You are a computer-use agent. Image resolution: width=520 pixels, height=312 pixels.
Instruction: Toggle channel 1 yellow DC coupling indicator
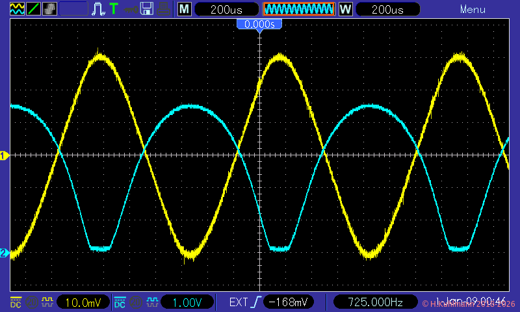16,302
